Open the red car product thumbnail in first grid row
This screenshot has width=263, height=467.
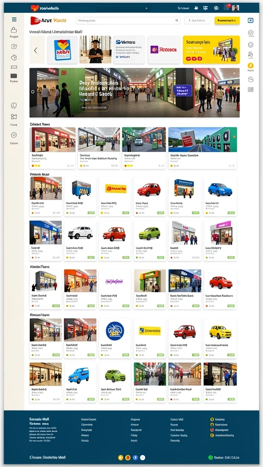pos(149,189)
